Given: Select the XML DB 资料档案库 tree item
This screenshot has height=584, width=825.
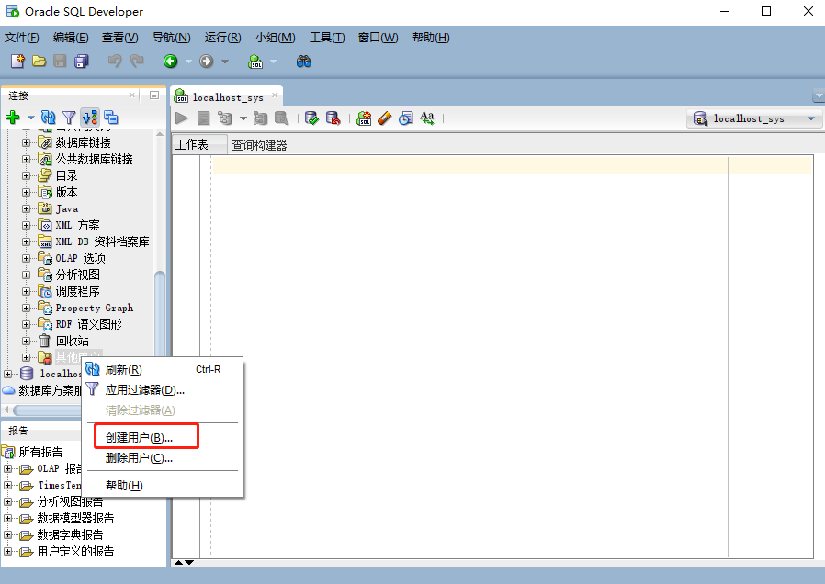Looking at the screenshot, I should tap(102, 241).
